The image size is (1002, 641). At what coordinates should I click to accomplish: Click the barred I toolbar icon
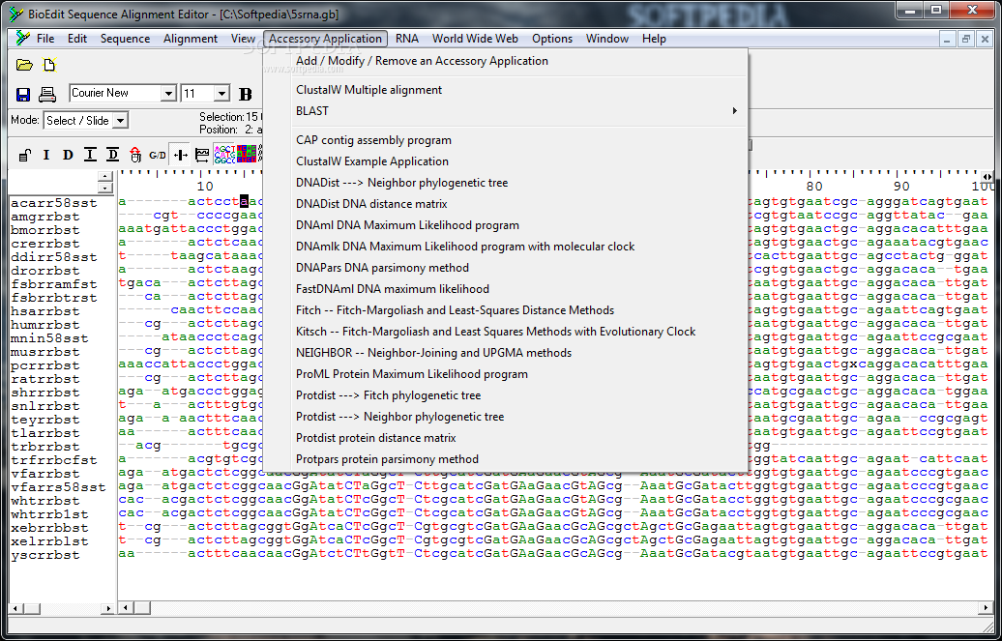tap(90, 155)
